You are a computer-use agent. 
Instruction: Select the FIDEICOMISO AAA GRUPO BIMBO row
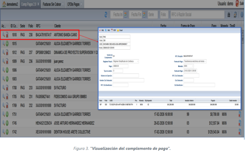click(x=49, y=96)
